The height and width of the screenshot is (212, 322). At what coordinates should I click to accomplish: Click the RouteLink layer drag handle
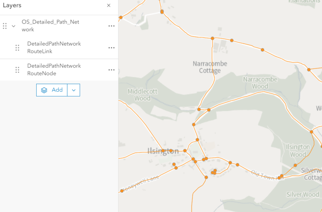(17, 47)
